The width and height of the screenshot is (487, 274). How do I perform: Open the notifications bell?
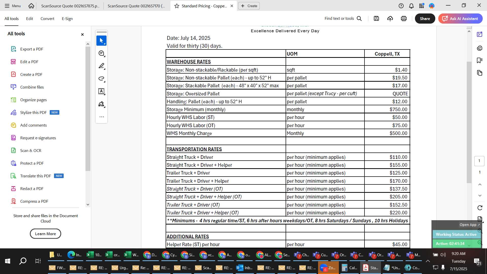click(x=411, y=6)
